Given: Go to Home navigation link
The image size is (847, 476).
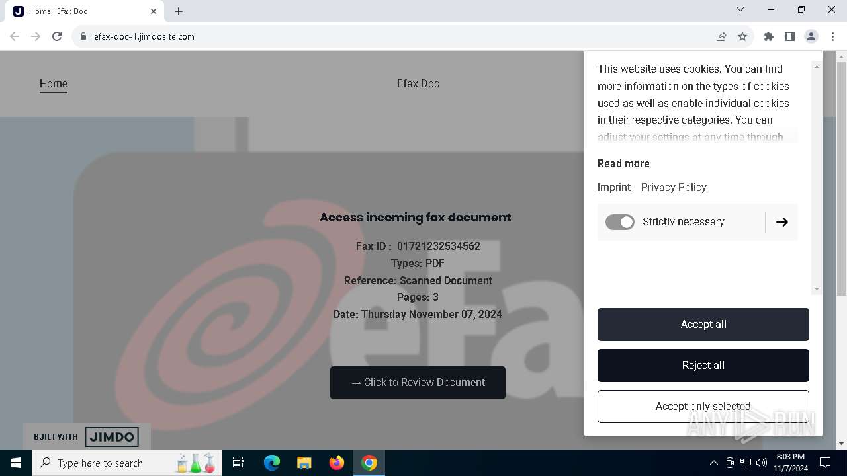Looking at the screenshot, I should [x=54, y=83].
